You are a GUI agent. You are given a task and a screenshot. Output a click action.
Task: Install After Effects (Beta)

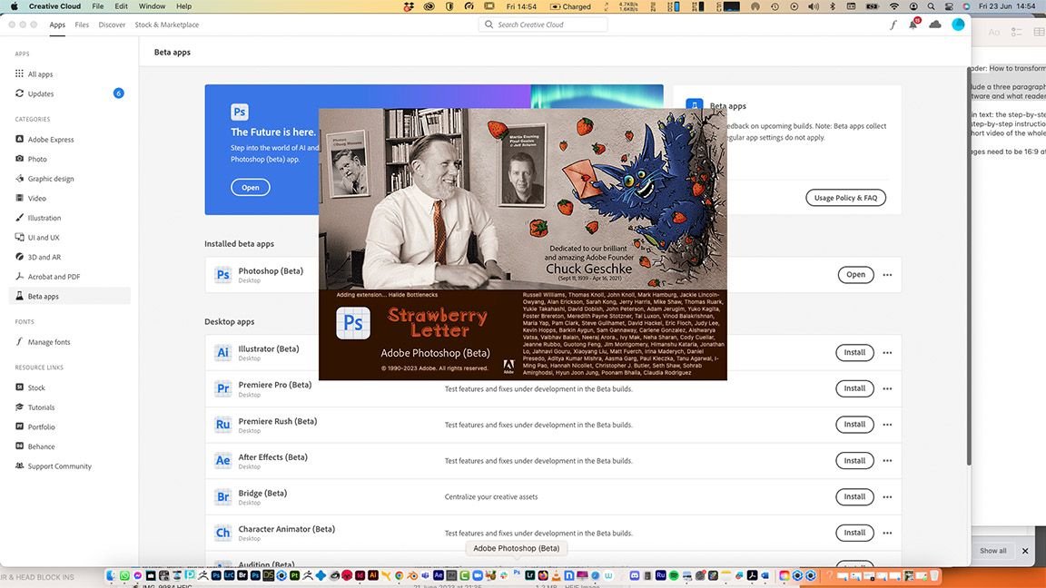tap(854, 460)
